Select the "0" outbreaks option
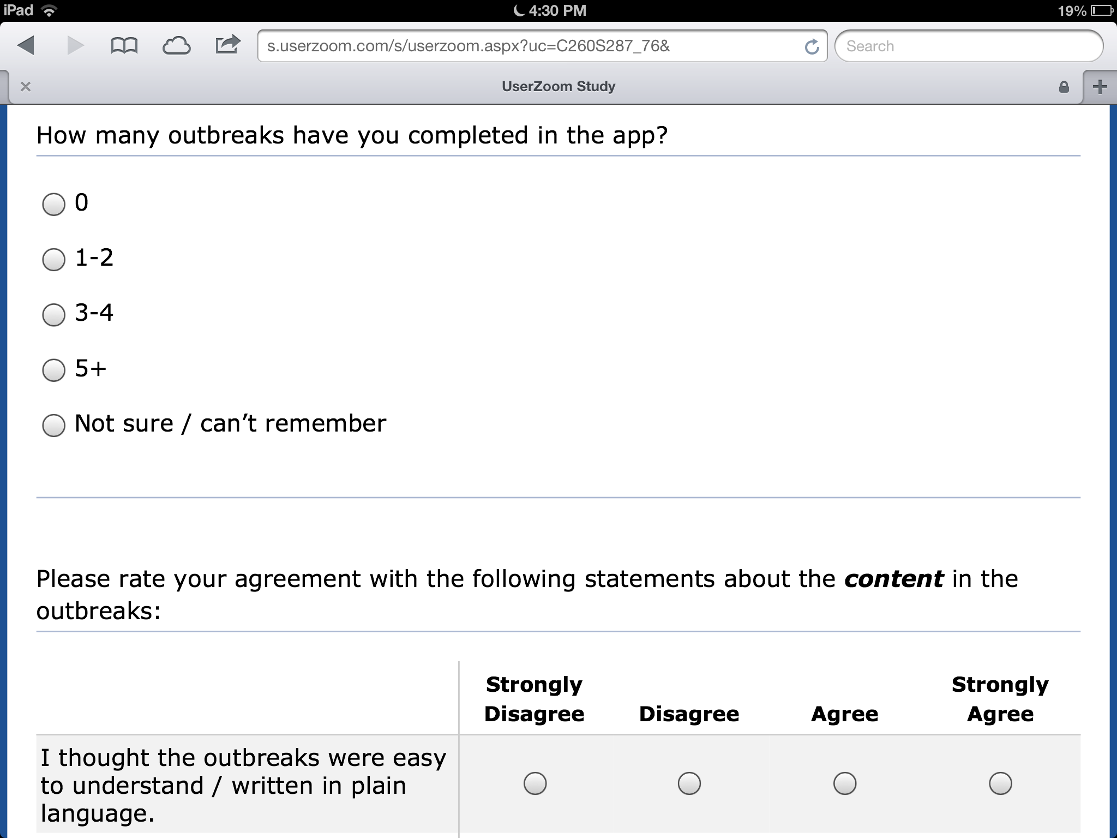Image resolution: width=1117 pixels, height=838 pixels. (53, 205)
